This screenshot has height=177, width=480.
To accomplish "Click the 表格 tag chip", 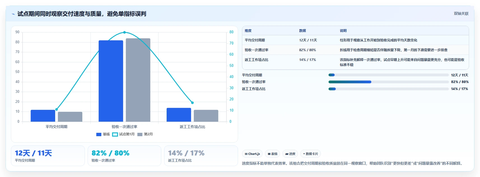I will coord(272,154).
